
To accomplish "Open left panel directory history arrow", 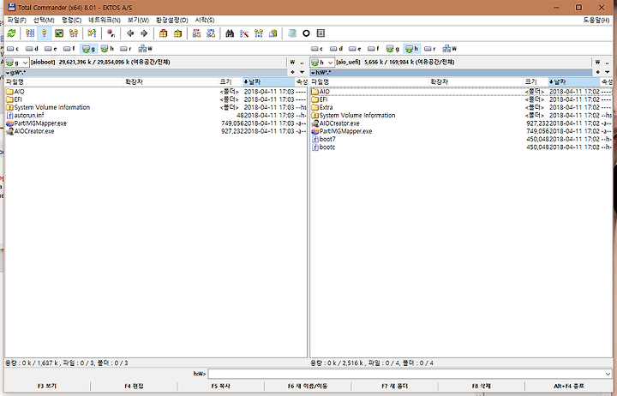I will pos(302,72).
